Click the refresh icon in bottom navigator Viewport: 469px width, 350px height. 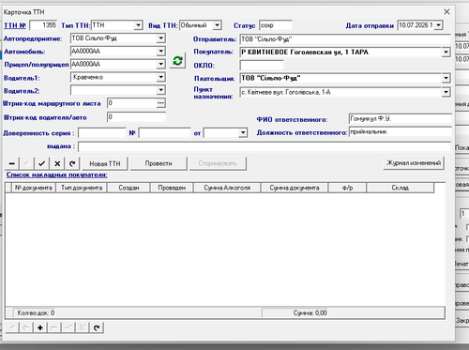[x=97, y=327]
